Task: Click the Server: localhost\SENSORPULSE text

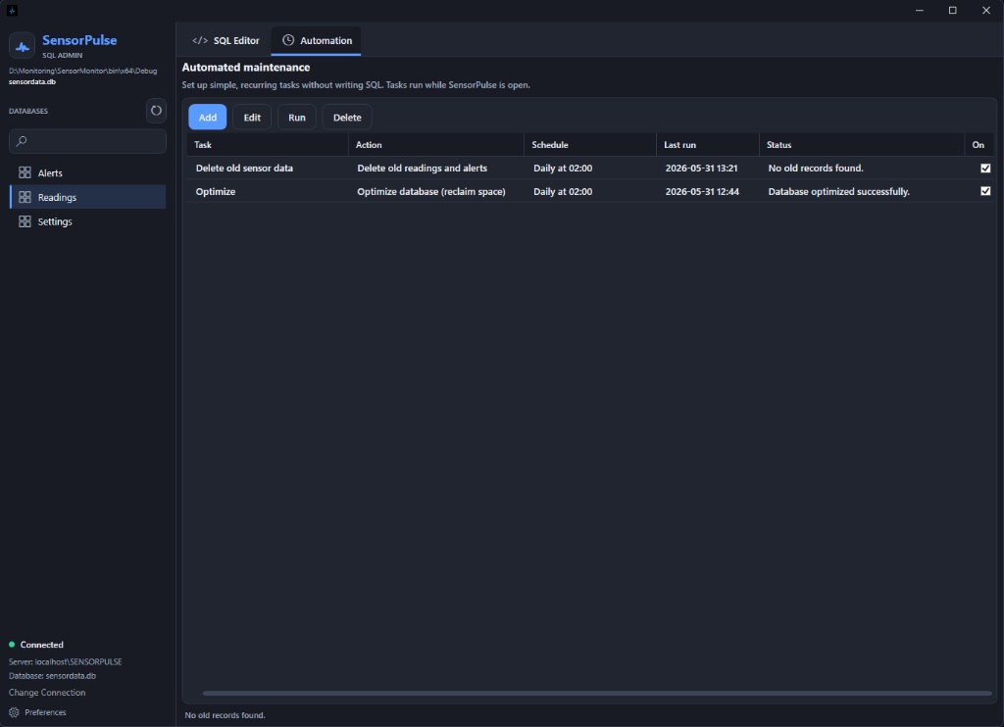Action: click(66, 661)
